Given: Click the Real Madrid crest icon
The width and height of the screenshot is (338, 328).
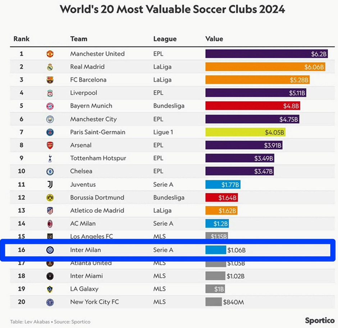Looking at the screenshot, I should (x=50, y=67).
